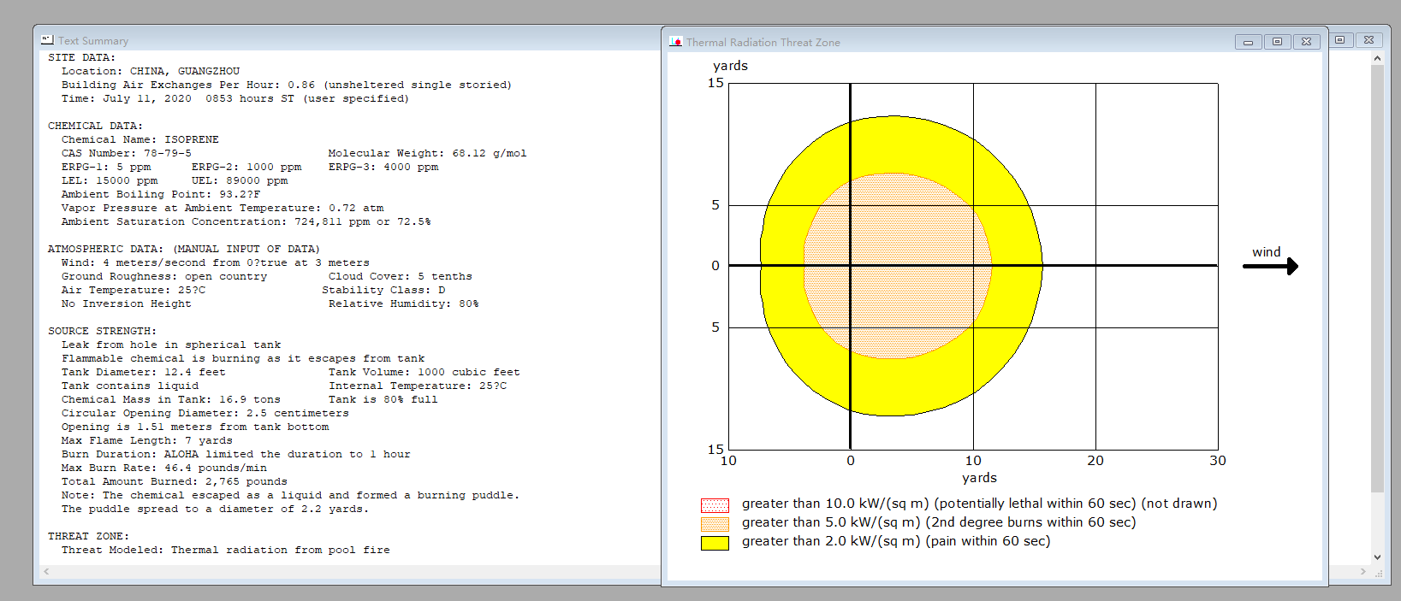Click 'Chemical Mass in Tank: 16.9 tons'
The width and height of the screenshot is (1401, 601).
coord(170,399)
